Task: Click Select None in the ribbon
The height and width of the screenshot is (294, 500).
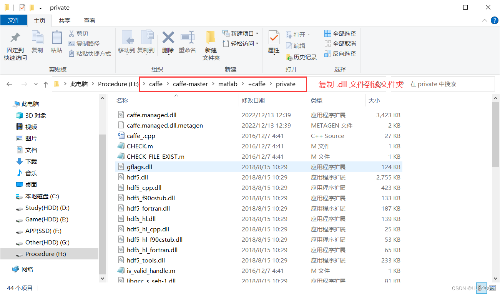Action: pyautogui.click(x=340, y=44)
